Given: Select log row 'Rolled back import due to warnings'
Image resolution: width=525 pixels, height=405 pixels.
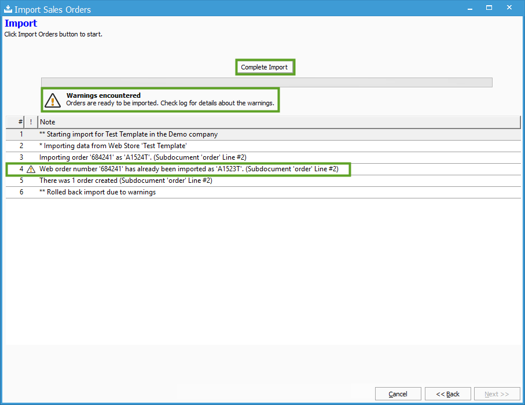Looking at the screenshot, I should (263, 192).
